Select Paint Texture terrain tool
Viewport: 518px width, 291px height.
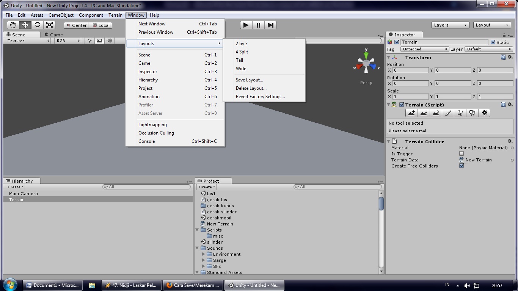[448, 113]
